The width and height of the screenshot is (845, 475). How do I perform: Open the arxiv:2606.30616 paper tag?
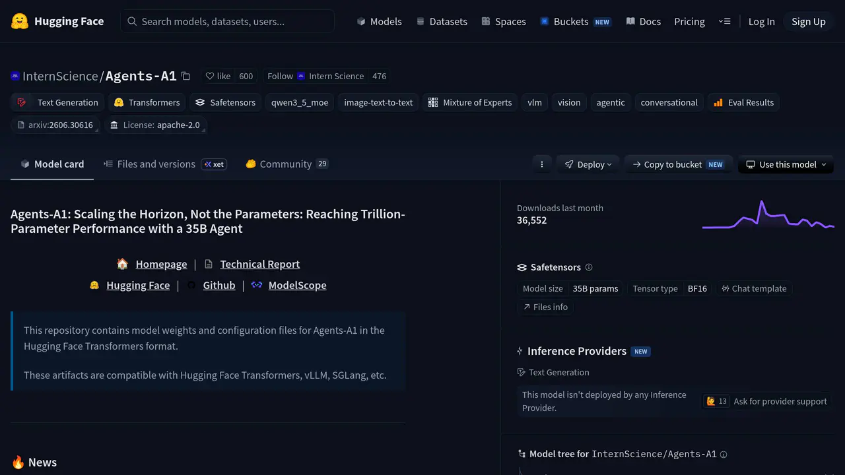point(56,125)
